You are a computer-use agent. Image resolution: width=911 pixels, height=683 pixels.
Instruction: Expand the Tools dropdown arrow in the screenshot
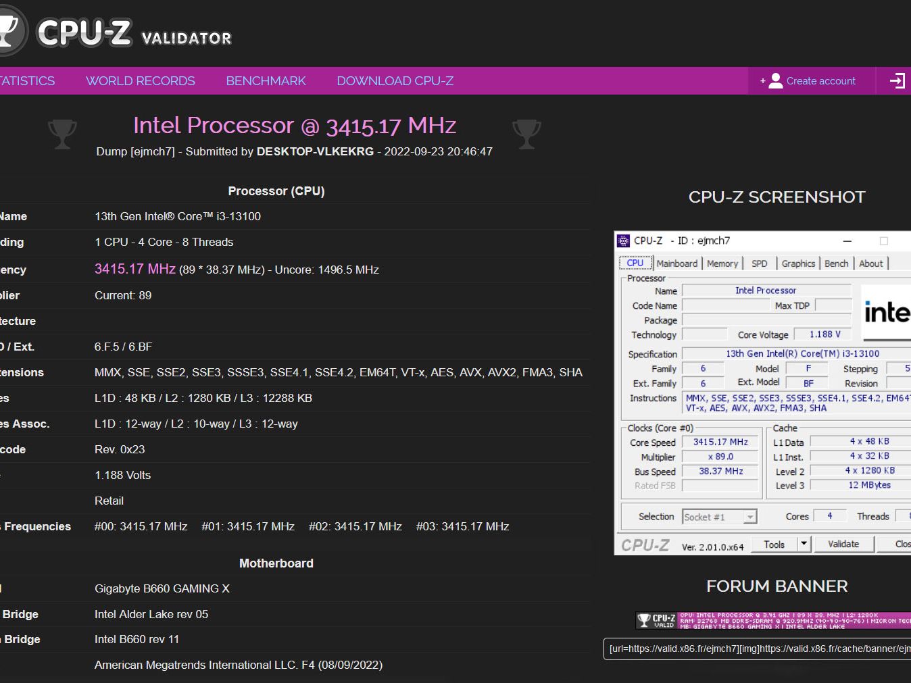coord(804,545)
